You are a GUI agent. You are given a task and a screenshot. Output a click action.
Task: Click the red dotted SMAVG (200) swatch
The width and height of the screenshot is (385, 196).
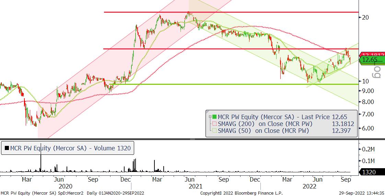[214, 124]
